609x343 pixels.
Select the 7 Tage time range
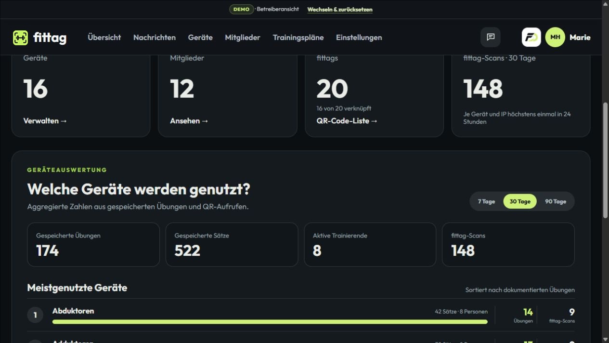click(x=486, y=201)
